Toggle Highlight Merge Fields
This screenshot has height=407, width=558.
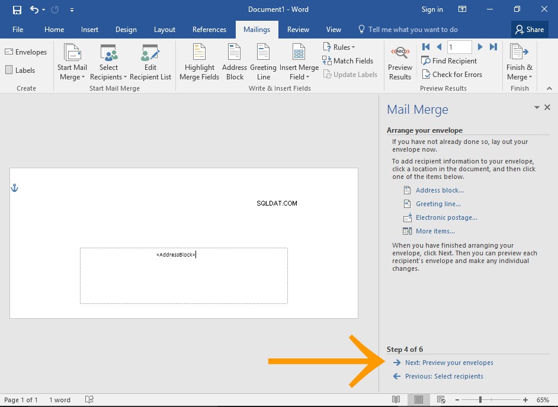pos(199,62)
